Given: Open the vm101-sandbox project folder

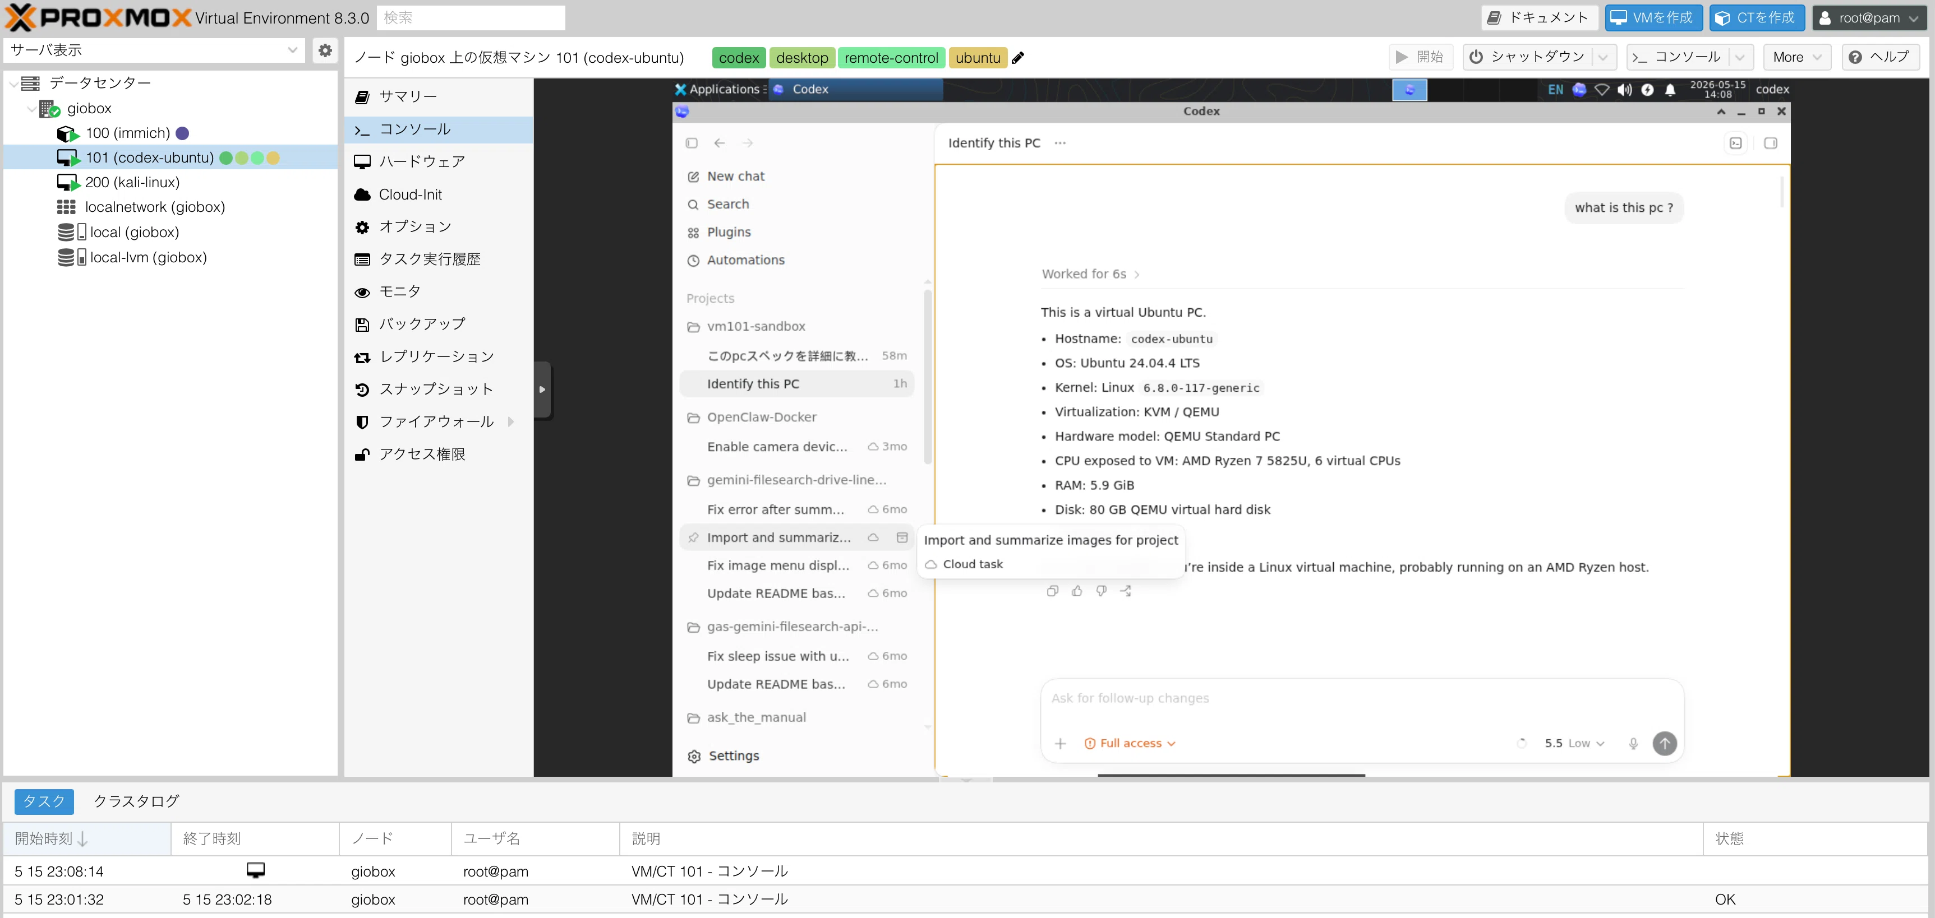Looking at the screenshot, I should click(755, 327).
